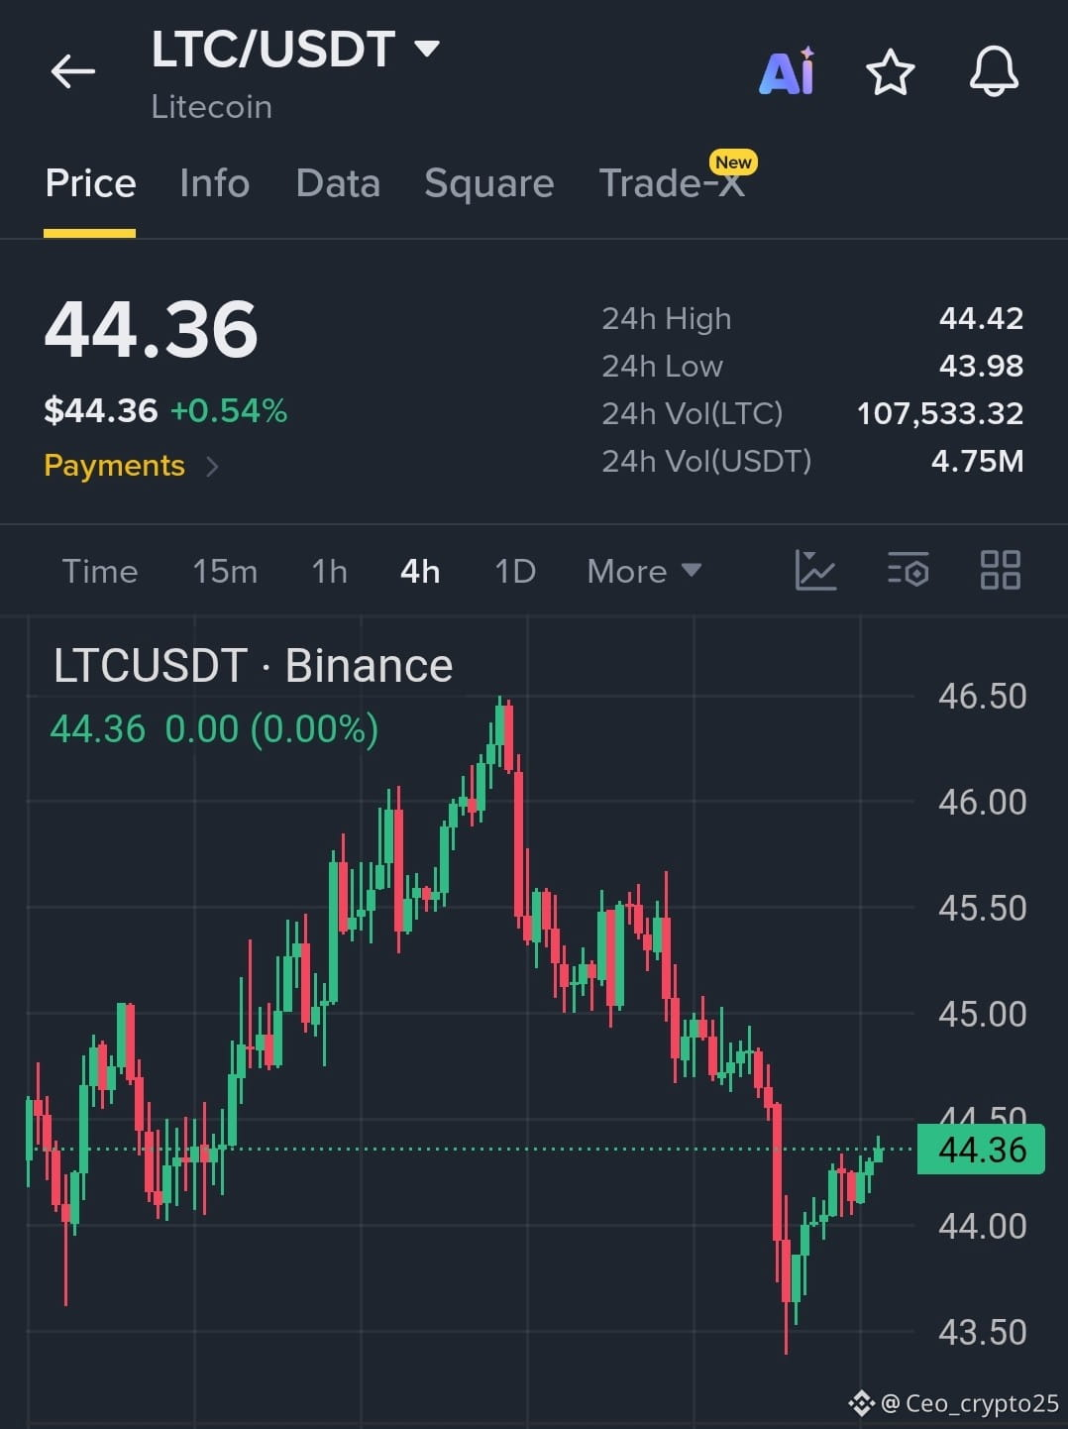The width and height of the screenshot is (1068, 1429).
Task: Select the 1h chart interval
Action: coord(329,572)
